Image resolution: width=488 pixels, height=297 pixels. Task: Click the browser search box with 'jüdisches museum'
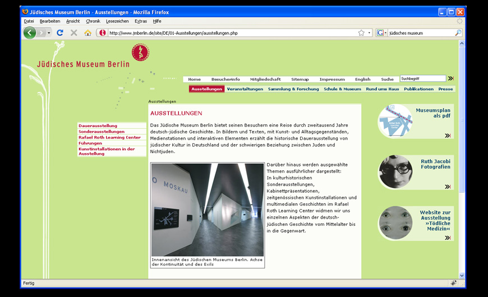tap(421, 33)
